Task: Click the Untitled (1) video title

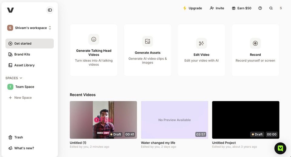Action: coord(78,143)
